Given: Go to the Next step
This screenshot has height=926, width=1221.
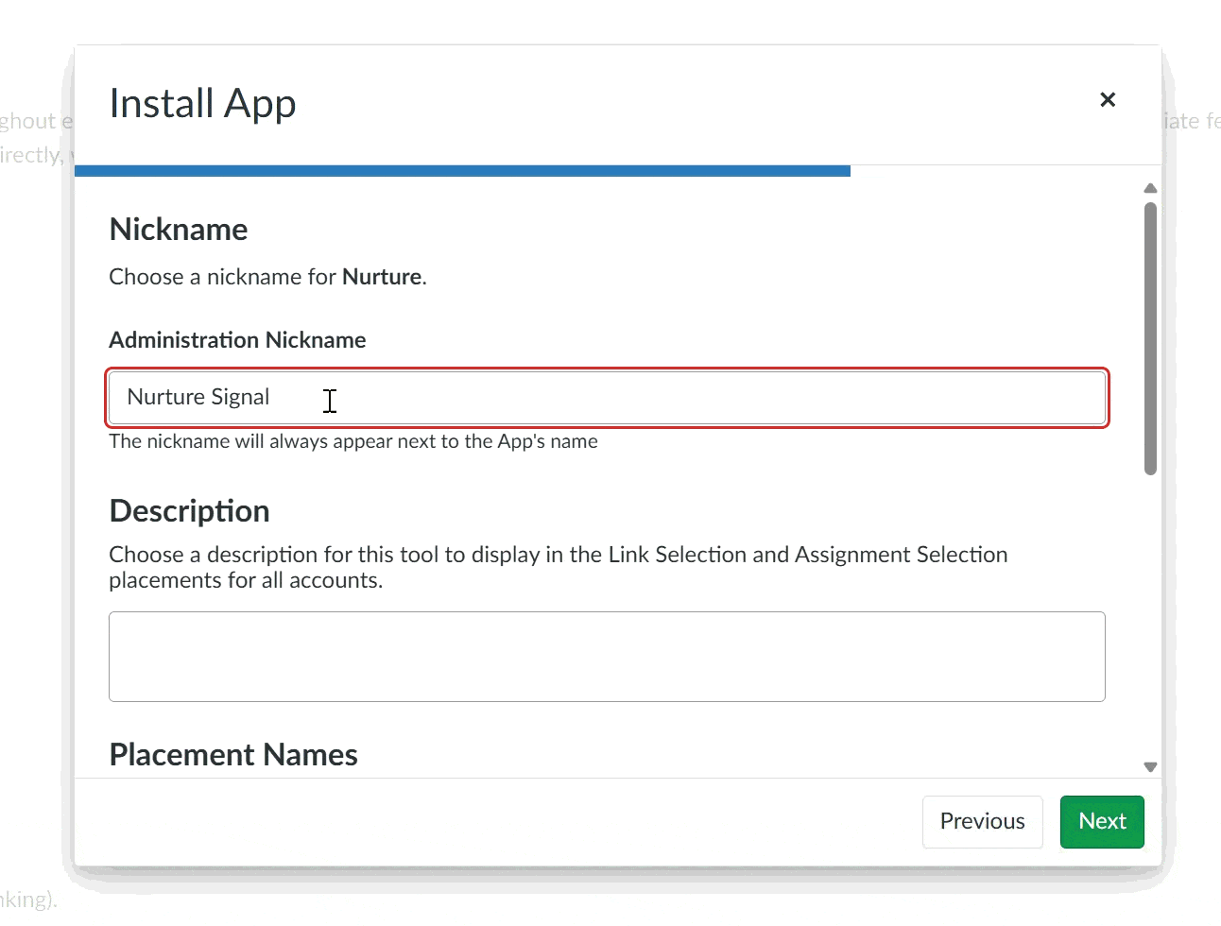Looking at the screenshot, I should pos(1102,821).
